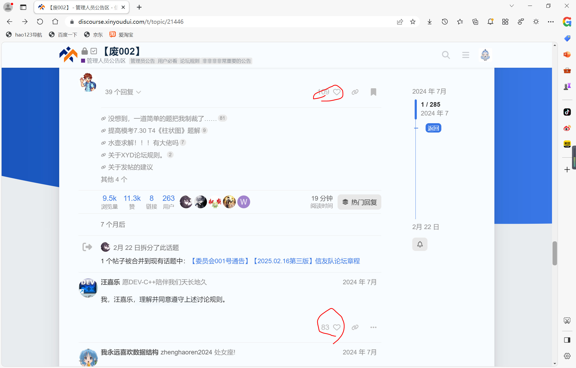Click the share page icon in address bar
Image resolution: width=576 pixels, height=368 pixels.
(400, 22)
